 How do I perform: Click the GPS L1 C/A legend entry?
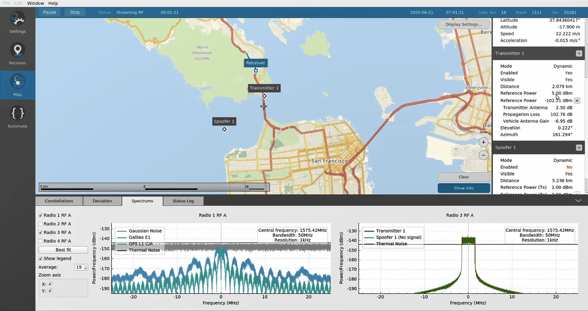[135, 244]
